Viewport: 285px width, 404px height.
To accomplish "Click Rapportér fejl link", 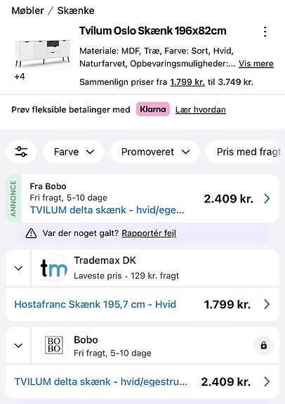I will (149, 233).
